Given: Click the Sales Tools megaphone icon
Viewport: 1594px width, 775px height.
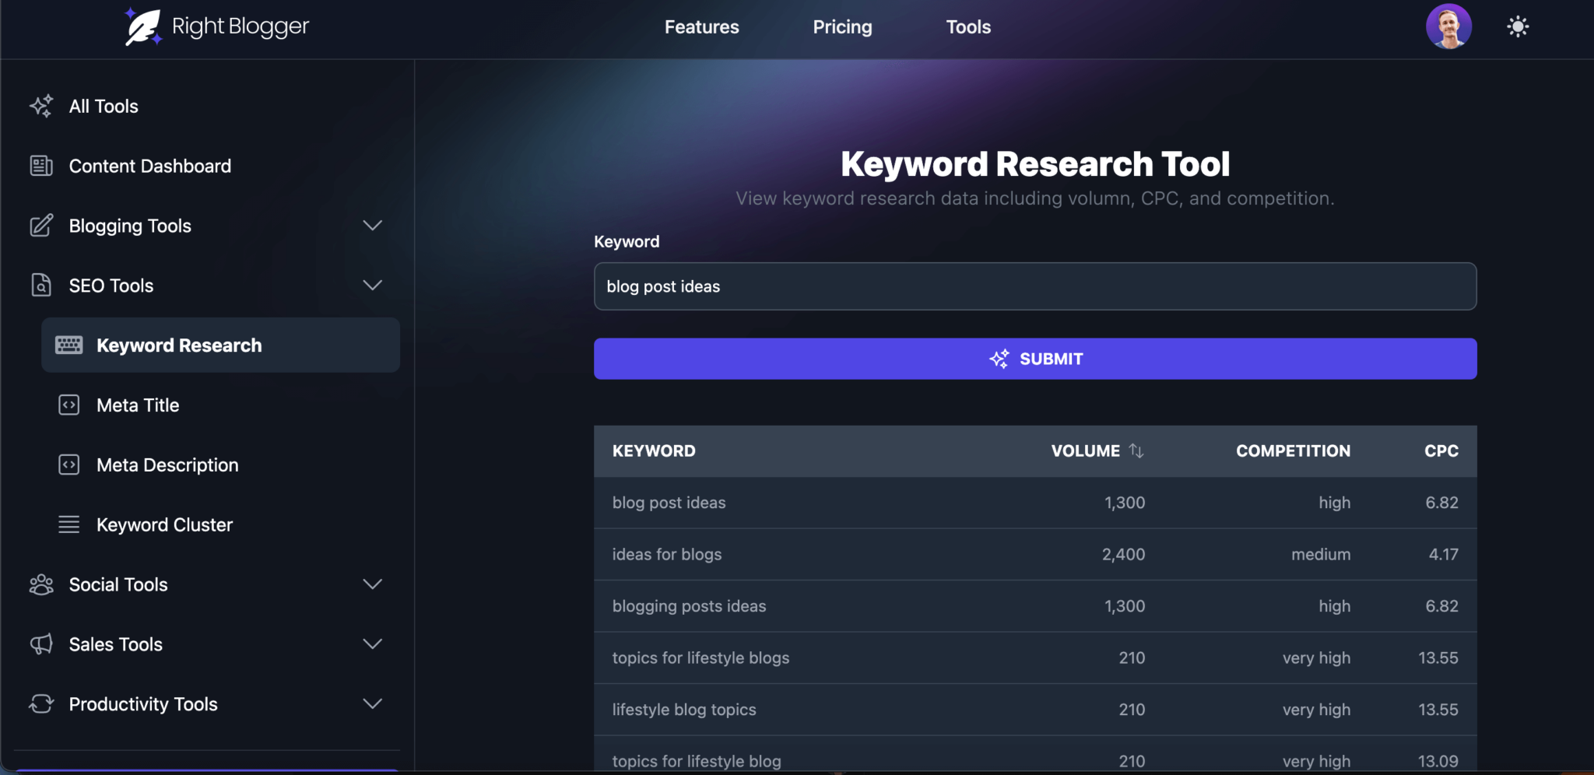Looking at the screenshot, I should coord(41,644).
